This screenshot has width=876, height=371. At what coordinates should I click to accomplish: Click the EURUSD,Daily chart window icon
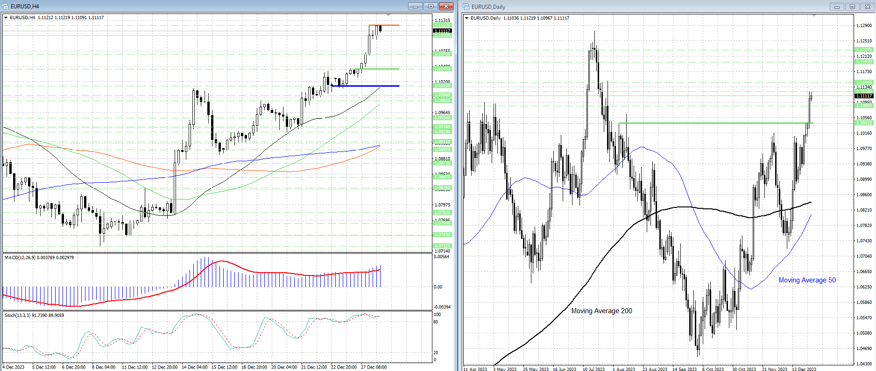(466, 7)
